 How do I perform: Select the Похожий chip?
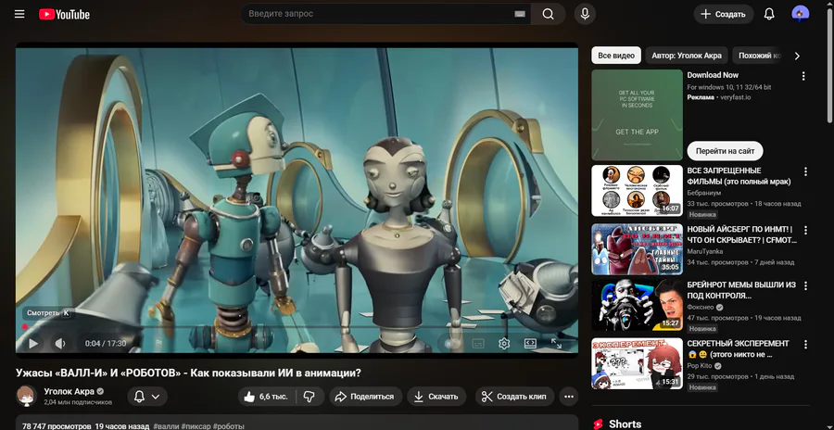758,56
